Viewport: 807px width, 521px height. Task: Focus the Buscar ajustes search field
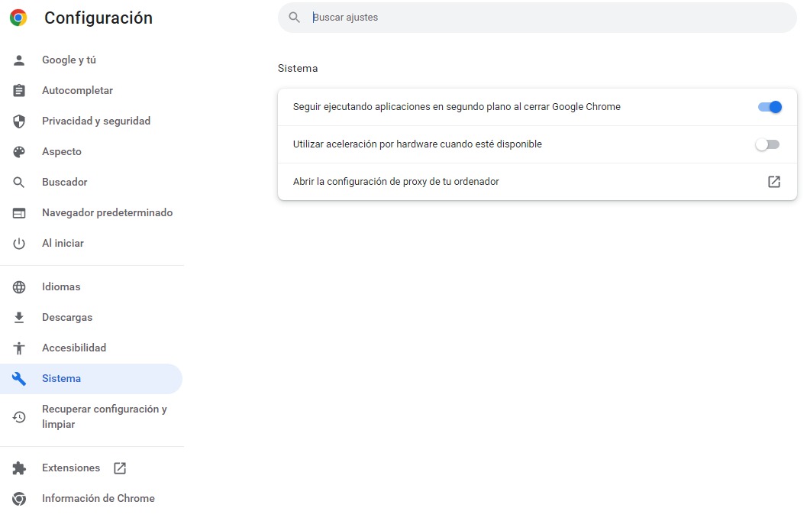534,18
